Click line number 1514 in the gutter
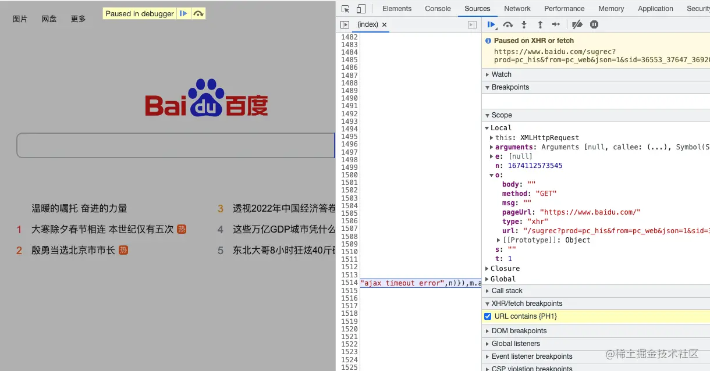 pos(349,283)
